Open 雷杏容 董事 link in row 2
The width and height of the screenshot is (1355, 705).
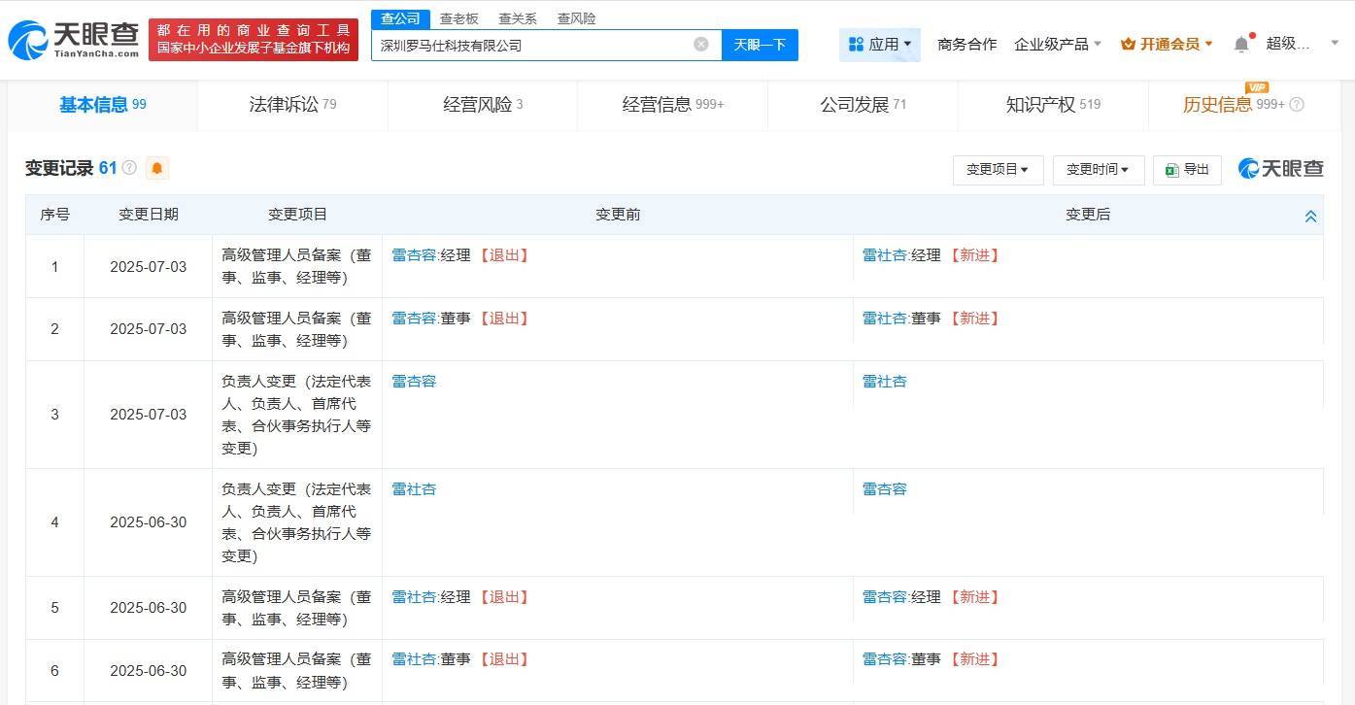414,319
